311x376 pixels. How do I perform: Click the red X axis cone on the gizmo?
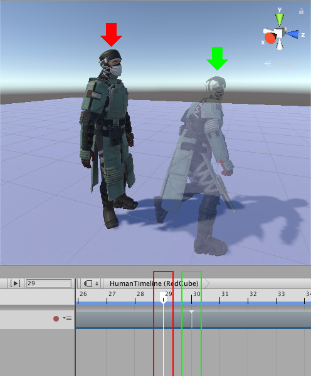point(270,38)
